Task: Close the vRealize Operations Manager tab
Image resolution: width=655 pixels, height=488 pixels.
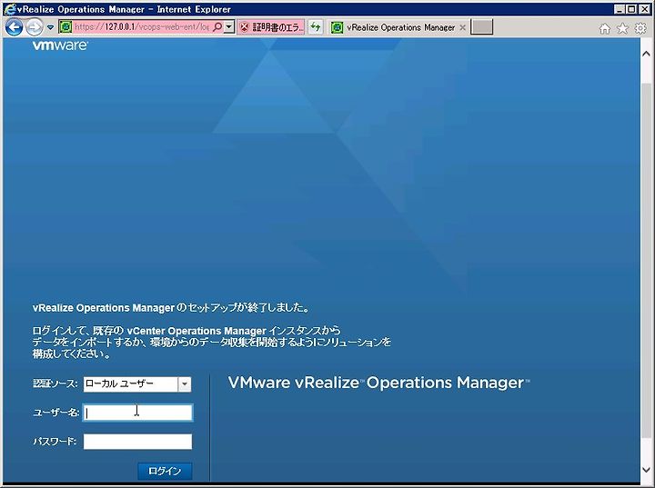Action: 462,27
